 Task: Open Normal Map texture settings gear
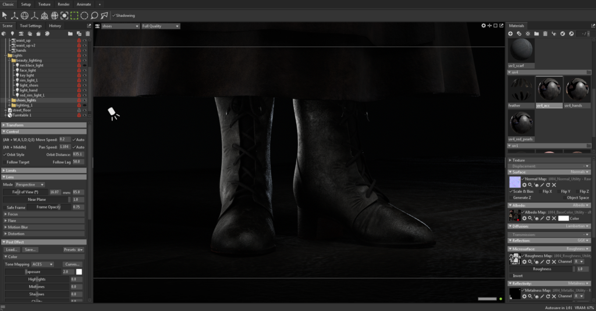[x=524, y=185]
